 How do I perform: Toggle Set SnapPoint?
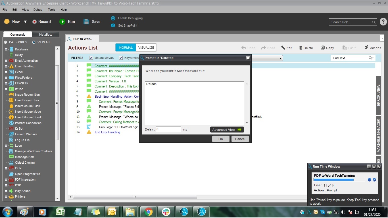click(x=124, y=25)
